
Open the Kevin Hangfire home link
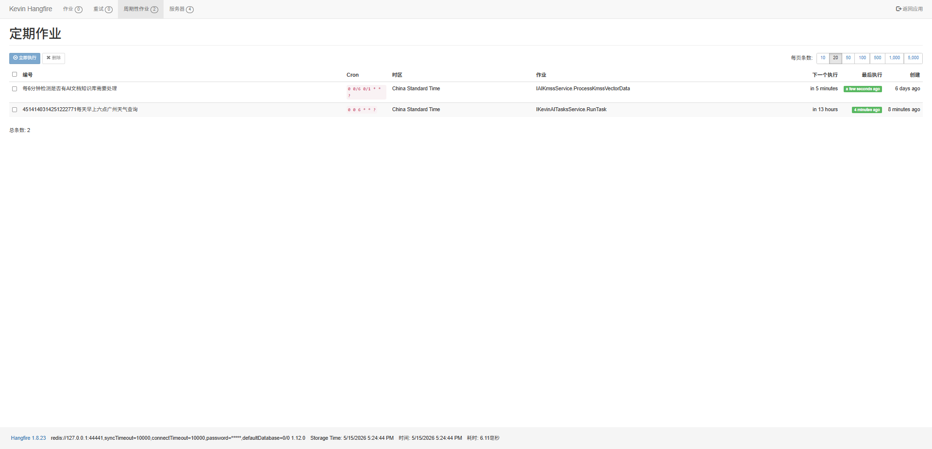coord(31,9)
